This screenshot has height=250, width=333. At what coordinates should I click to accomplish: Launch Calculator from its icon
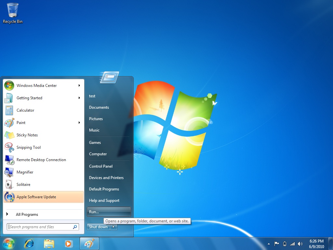(x=9, y=110)
